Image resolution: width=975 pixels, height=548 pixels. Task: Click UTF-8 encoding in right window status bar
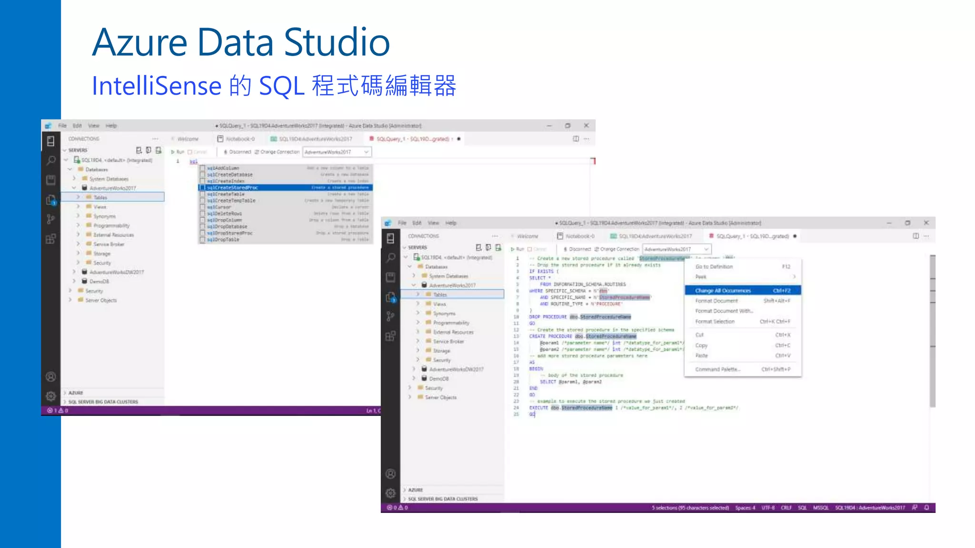[768, 508]
